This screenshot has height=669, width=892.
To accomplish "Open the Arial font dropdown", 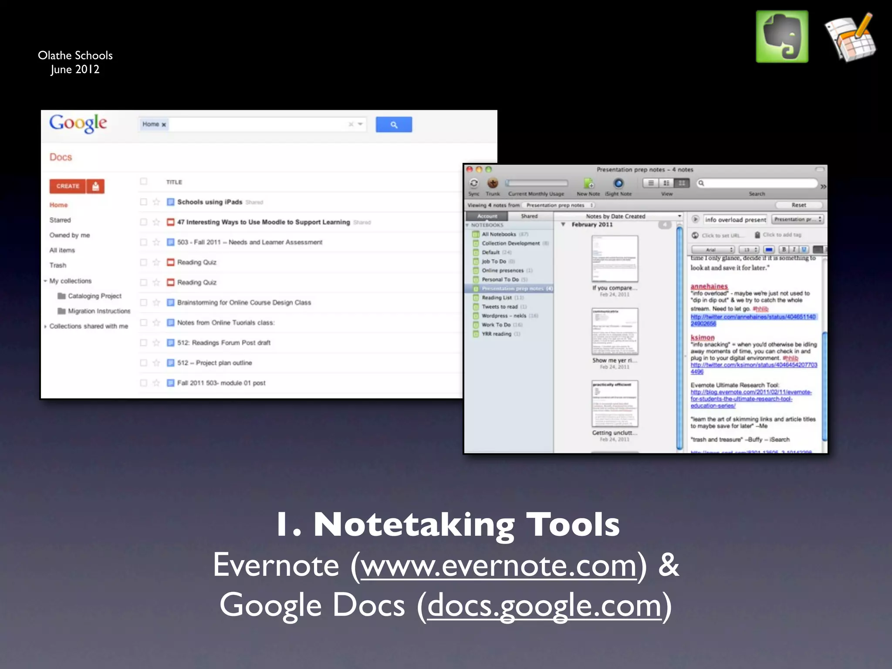I will 713,250.
